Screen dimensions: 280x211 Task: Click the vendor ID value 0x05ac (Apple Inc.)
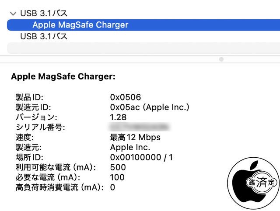150,107
